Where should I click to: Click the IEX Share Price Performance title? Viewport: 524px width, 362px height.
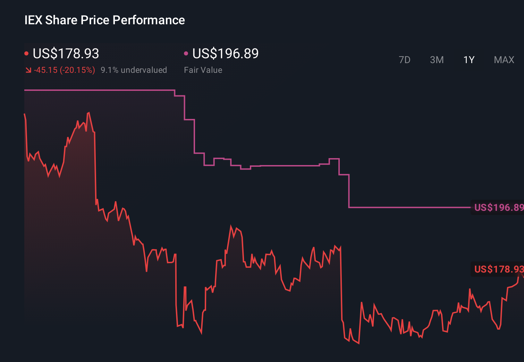point(104,20)
